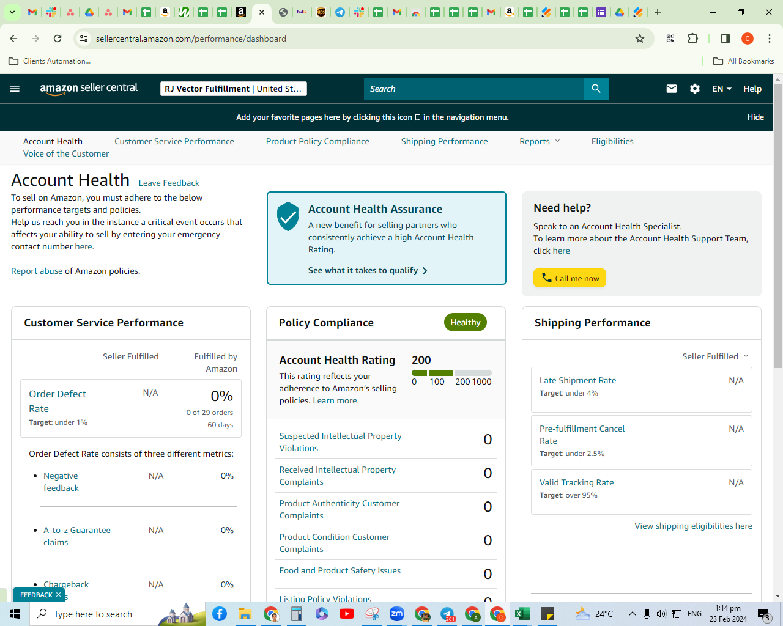
Task: Go back to the previous page
Action: pos(13,39)
